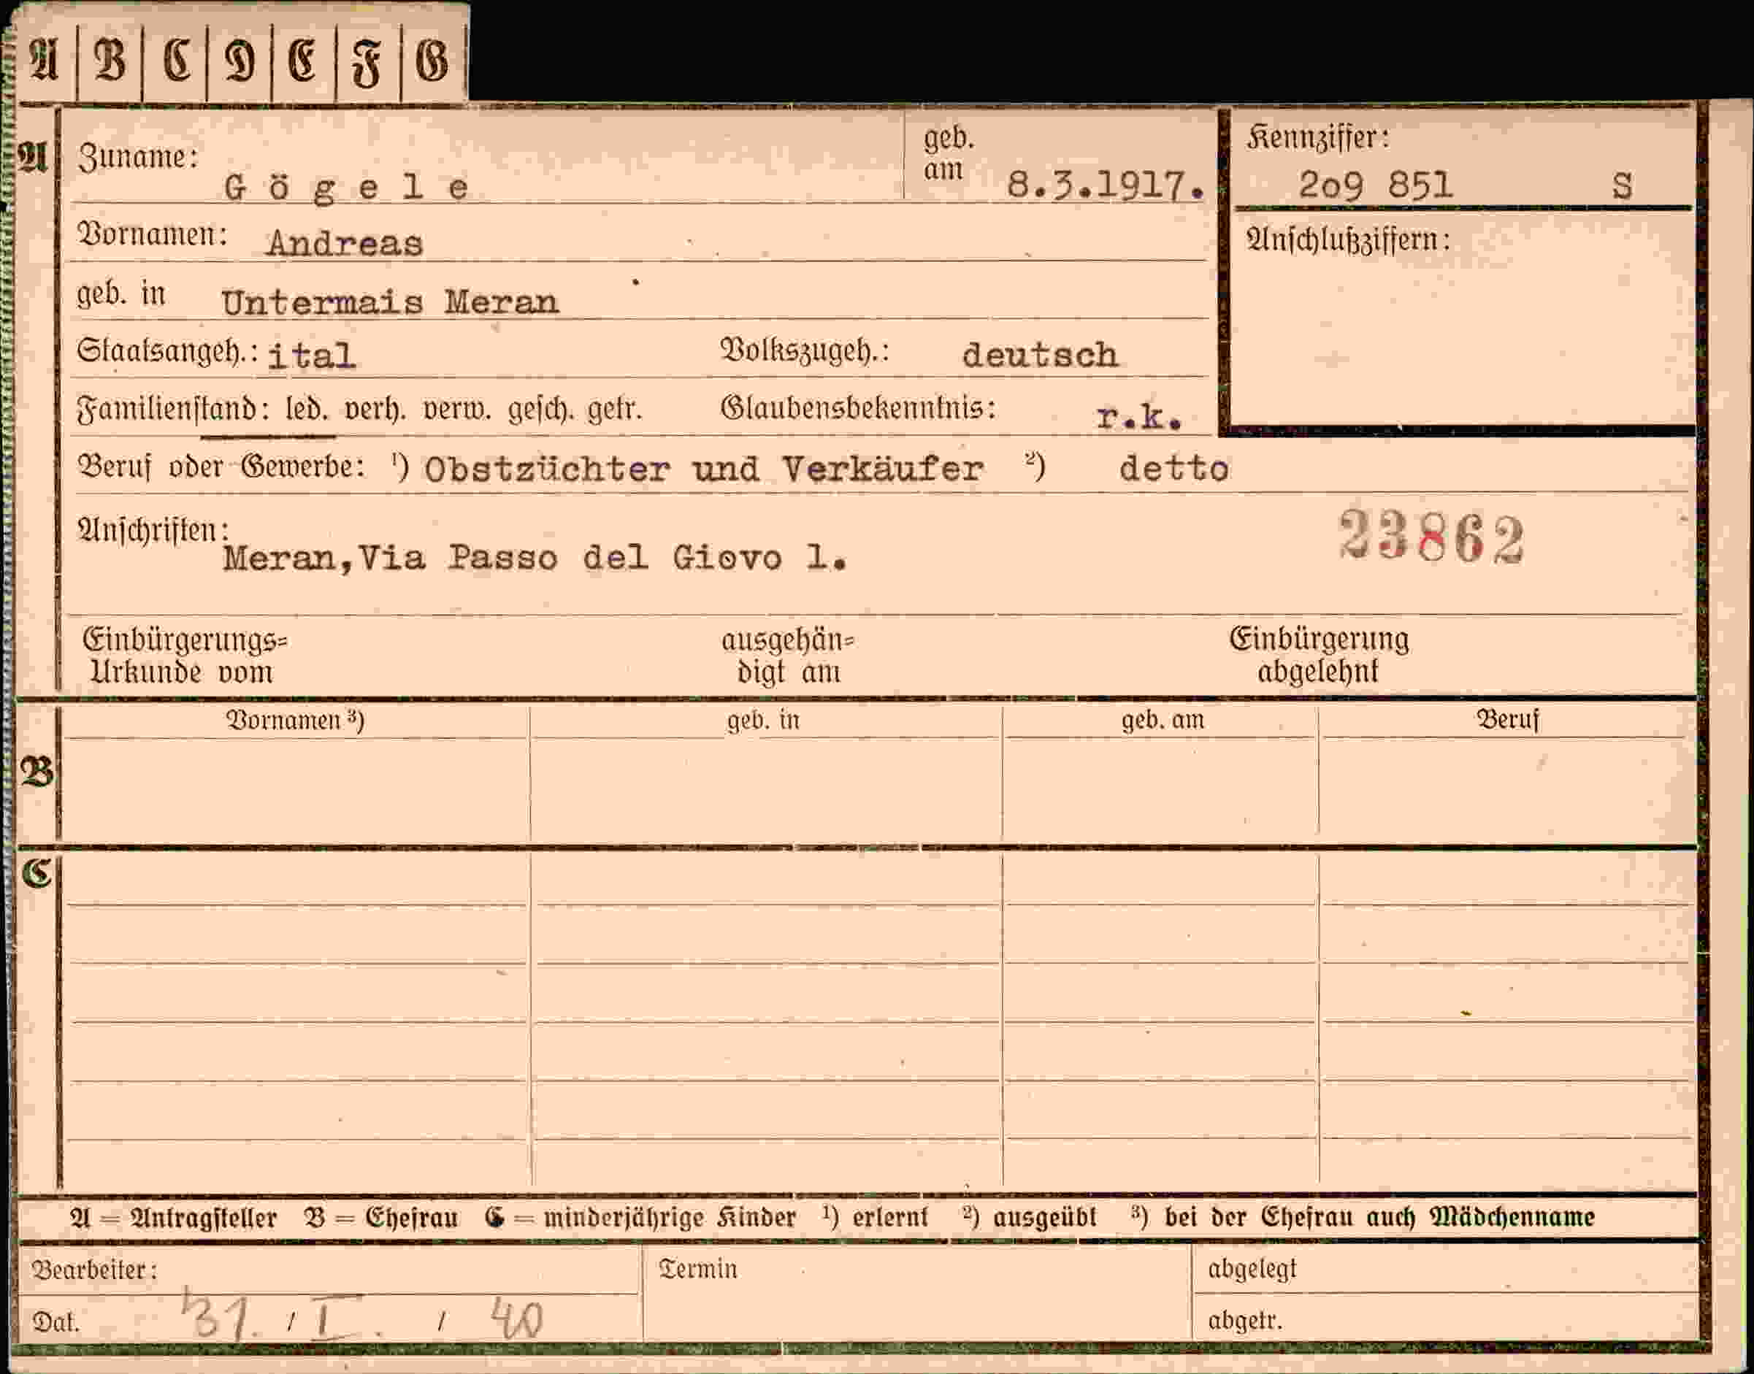Screen dimensions: 1754x1374
Task: Click the 'geb. am' column header
Action: pos(1163,720)
